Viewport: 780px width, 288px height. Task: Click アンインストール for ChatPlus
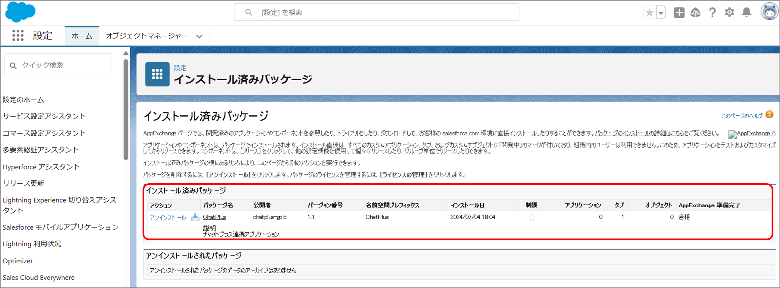168,218
